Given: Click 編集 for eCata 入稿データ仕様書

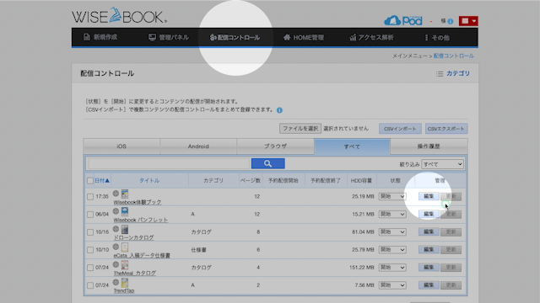Looking at the screenshot, I should tap(429, 249).
